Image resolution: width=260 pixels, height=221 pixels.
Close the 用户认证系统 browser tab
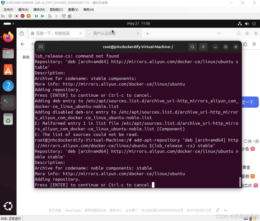138,33
